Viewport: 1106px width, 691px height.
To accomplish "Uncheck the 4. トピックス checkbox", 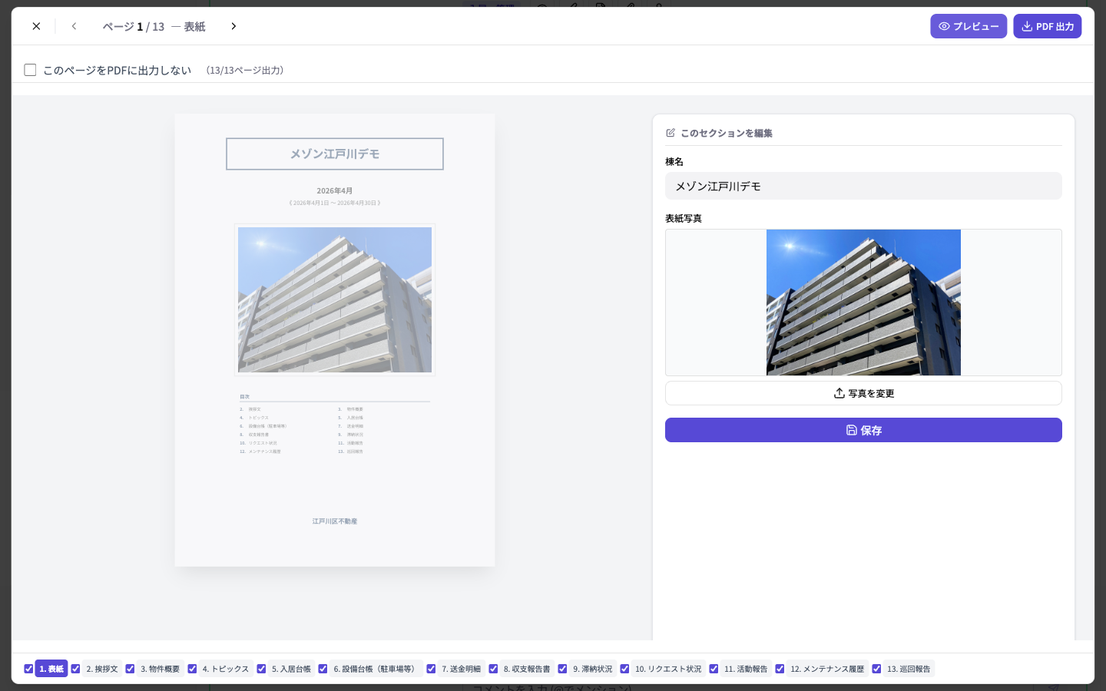I will tap(192, 669).
